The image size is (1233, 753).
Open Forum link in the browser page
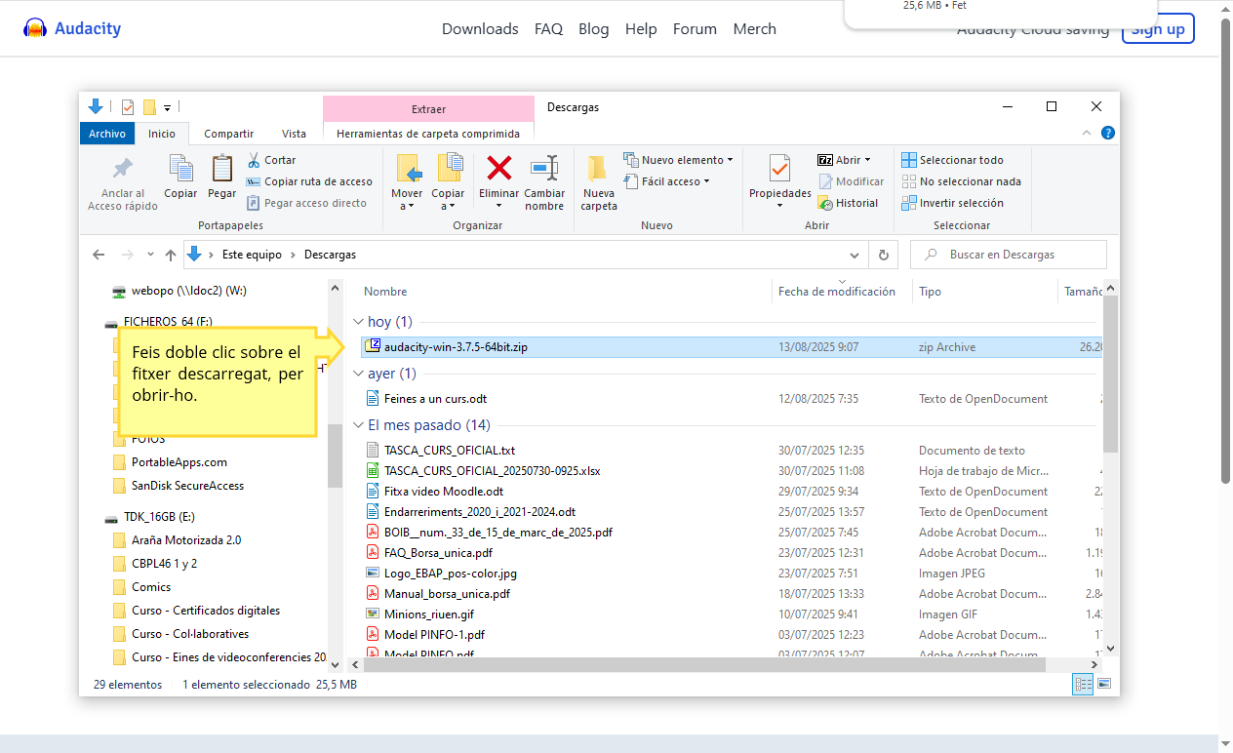(x=695, y=29)
